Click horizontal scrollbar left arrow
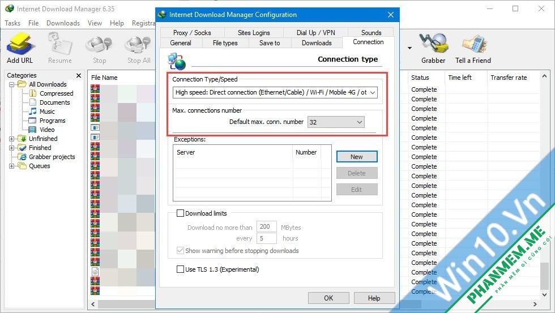Image resolution: width=555 pixels, height=313 pixels. point(93,304)
